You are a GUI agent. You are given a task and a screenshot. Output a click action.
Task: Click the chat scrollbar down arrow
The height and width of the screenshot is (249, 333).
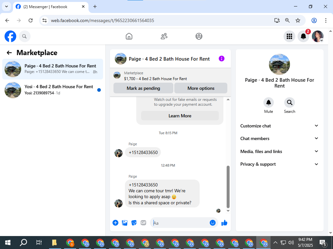point(228,211)
